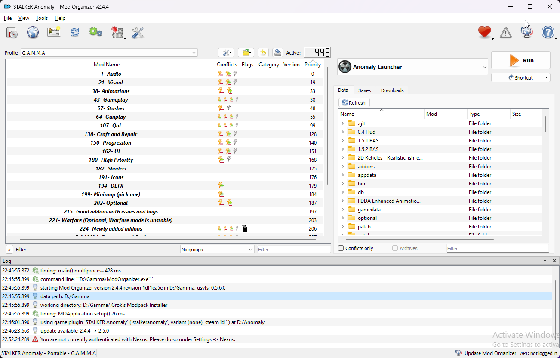Switch to the Downloads tab
Image resolution: width=560 pixels, height=358 pixels.
coord(392,90)
